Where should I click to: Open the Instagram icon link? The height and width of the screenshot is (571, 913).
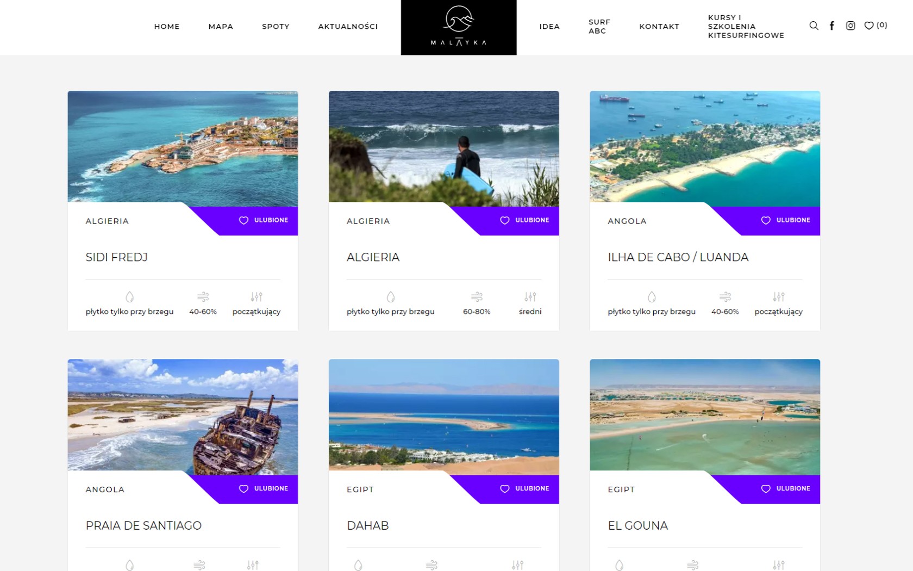(x=851, y=26)
